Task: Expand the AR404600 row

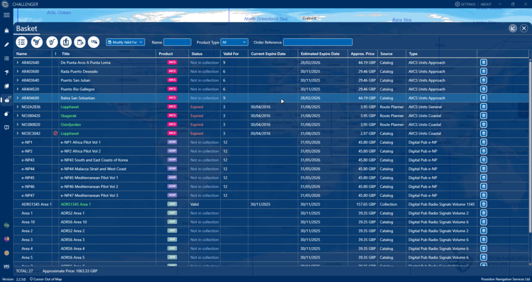Action: click(x=18, y=98)
